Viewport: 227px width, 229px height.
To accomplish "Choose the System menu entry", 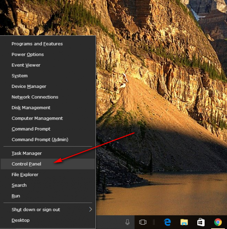I will pyautogui.click(x=20, y=76).
